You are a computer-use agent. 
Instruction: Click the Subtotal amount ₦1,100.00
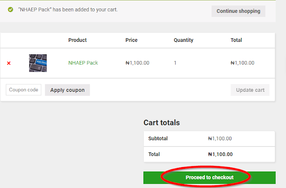220,139
